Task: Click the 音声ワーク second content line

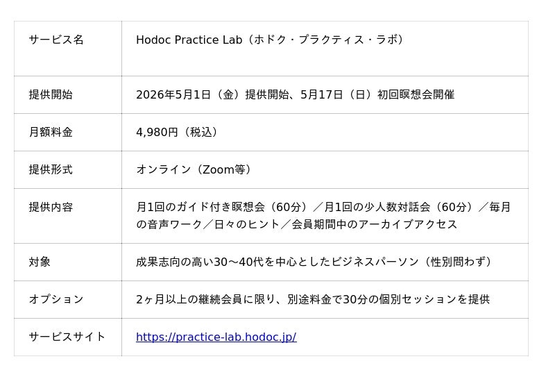Action: [297, 224]
